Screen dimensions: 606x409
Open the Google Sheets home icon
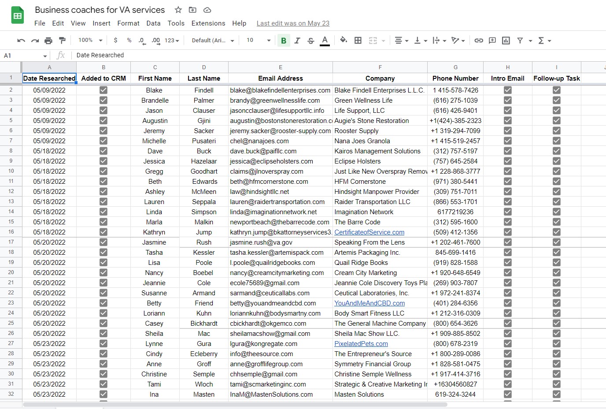click(x=18, y=16)
